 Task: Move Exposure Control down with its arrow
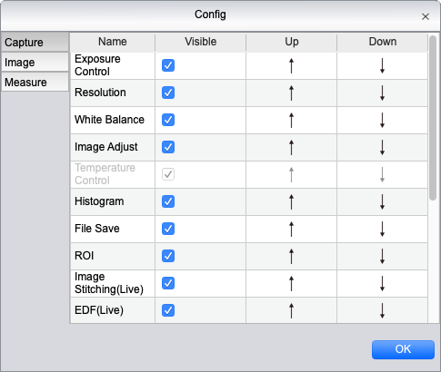tap(382, 65)
